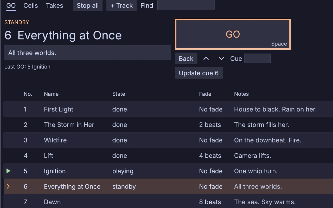
Task: Select the Dawn cue name
Action: [52, 202]
